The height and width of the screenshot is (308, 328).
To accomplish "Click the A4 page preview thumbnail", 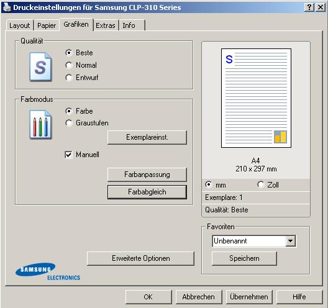I will click(x=256, y=98).
